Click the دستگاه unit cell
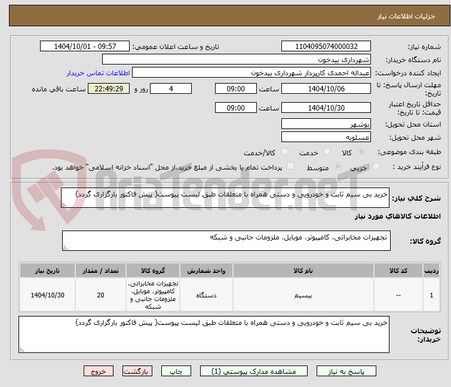The width and height of the screenshot is (451, 387). (x=206, y=295)
